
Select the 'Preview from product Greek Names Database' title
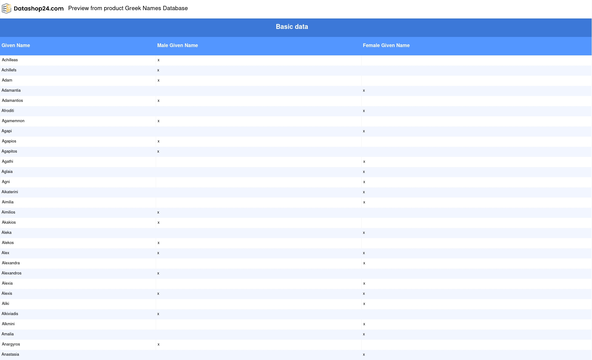[x=128, y=8]
